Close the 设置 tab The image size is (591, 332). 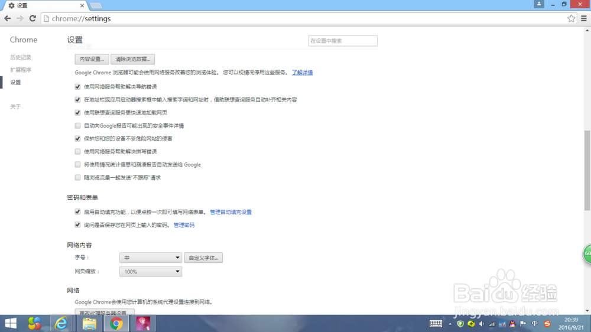82,6
